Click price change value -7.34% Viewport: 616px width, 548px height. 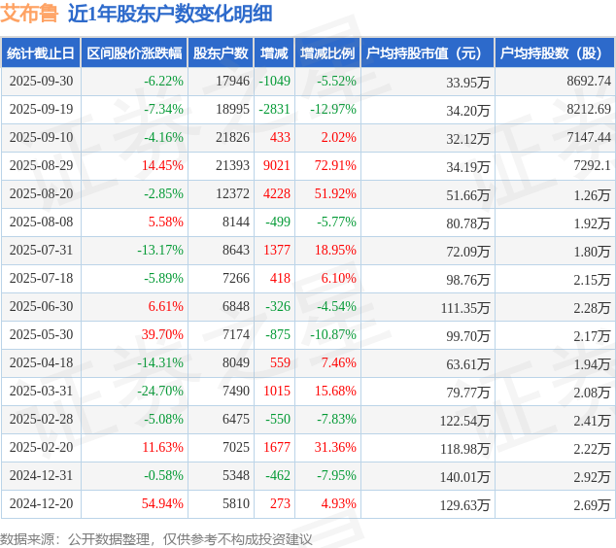163,109
